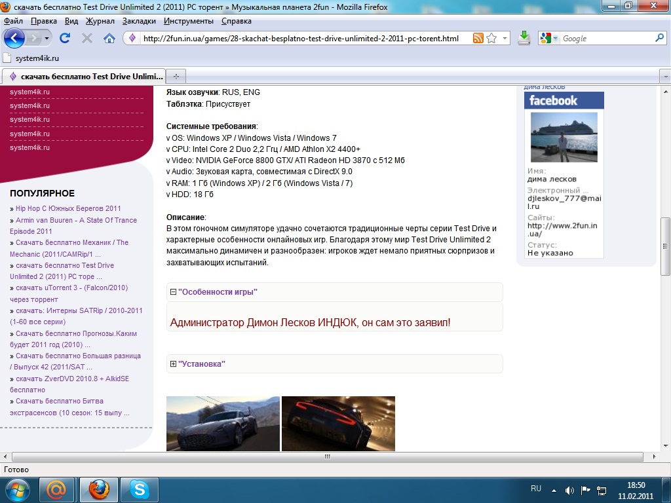The width and height of the screenshot is (671, 503).
Task: Click the address bar URL field
Action: point(300,39)
